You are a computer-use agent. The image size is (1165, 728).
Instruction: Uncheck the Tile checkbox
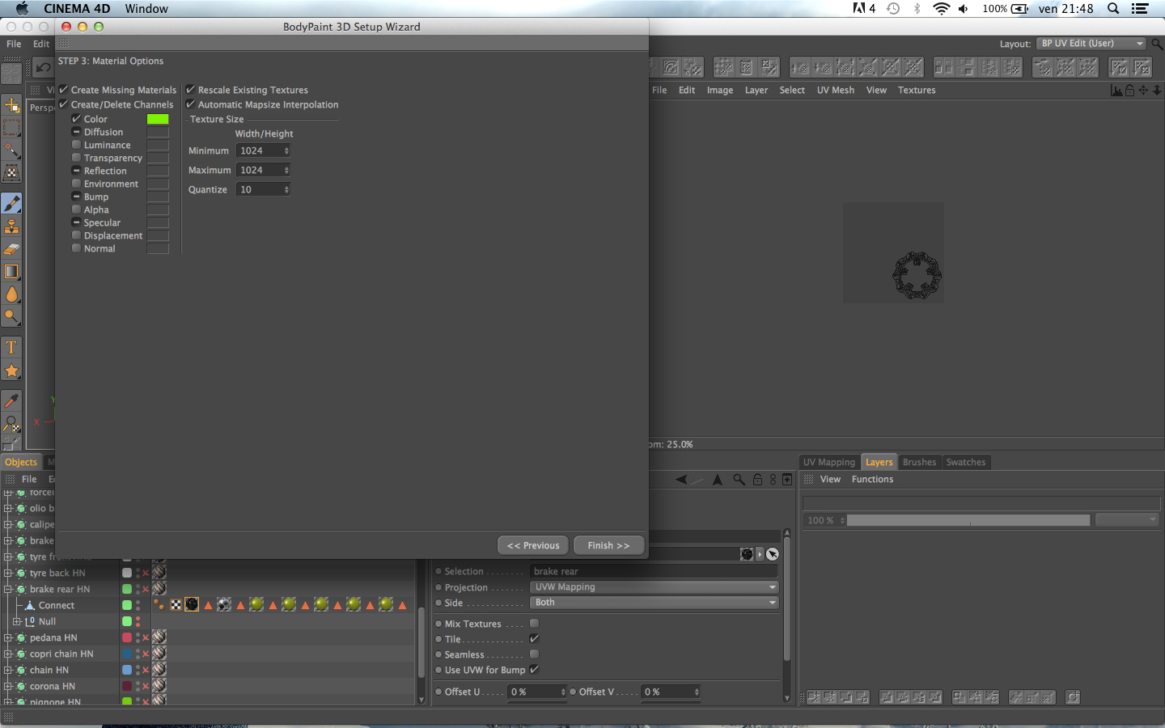(534, 639)
